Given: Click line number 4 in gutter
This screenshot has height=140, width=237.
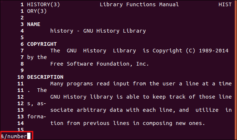Looking at the screenshot, I should coord(22,31).
